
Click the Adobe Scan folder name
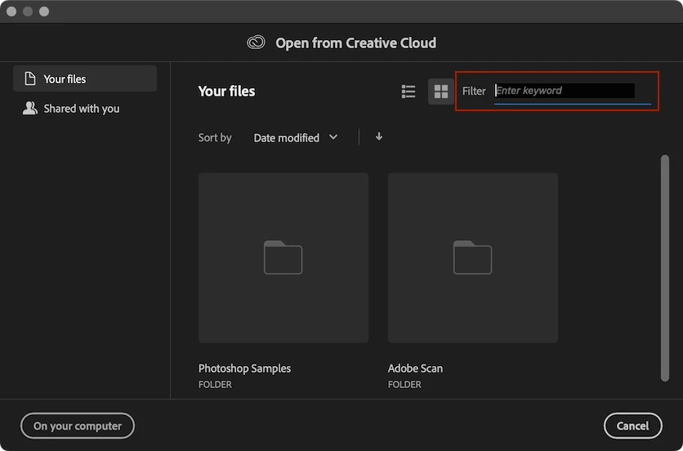(x=415, y=368)
